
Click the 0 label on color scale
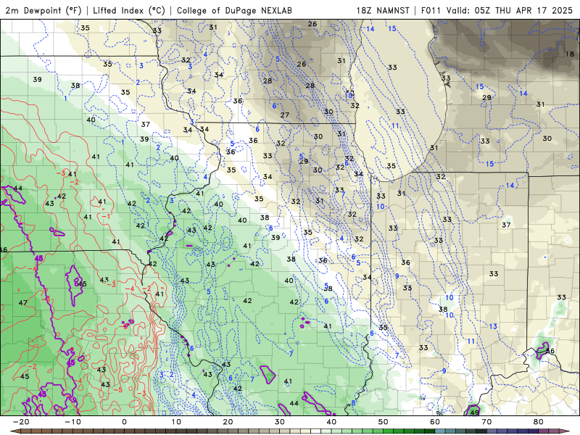(124, 422)
